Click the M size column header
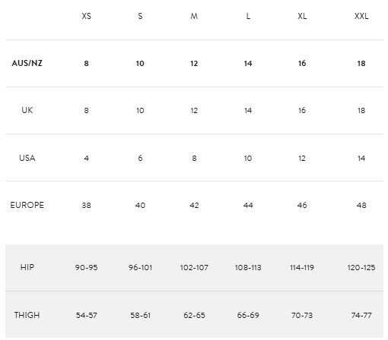Screen dimensions: 388x340 pos(194,16)
